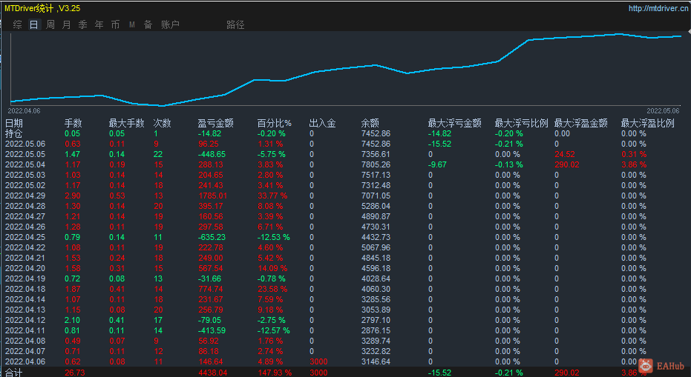Switch to the 账户 account tab
Image resolution: width=691 pixels, height=377 pixels.
pyautogui.click(x=170, y=24)
